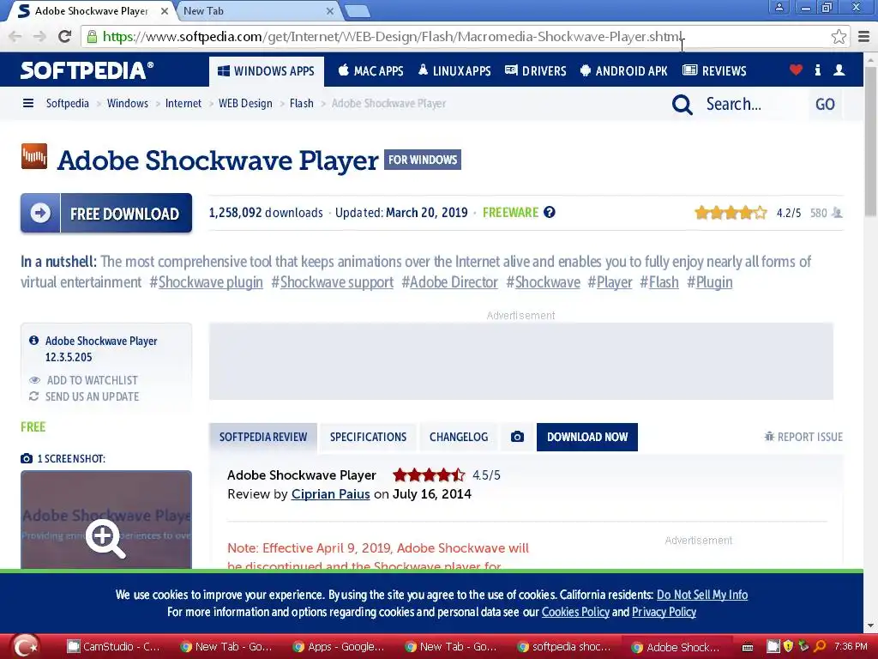Click Internet breadcrumb link
The image size is (878, 659).
click(183, 103)
